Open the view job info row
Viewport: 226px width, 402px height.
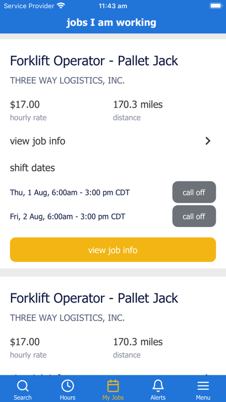click(x=113, y=141)
